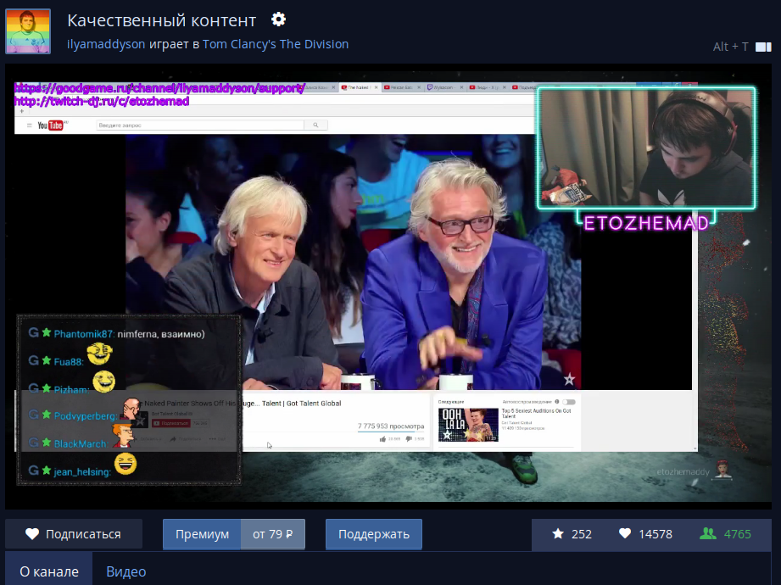Click the heart icon in Подписаться button
Image resolution: width=781 pixels, height=585 pixels.
[32, 534]
